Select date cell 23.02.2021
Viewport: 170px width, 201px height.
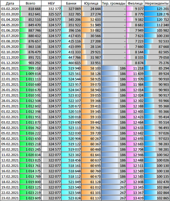point(10,198)
